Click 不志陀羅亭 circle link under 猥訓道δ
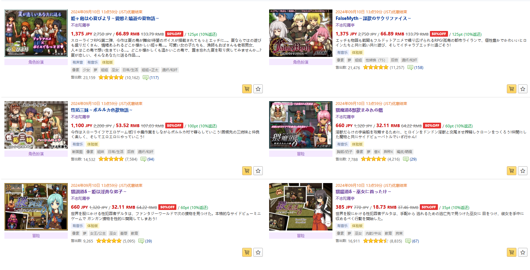 click(x=80, y=198)
